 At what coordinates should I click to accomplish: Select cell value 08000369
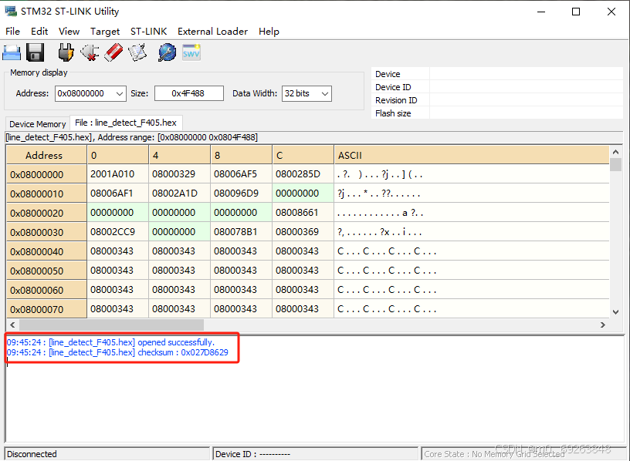tap(303, 232)
